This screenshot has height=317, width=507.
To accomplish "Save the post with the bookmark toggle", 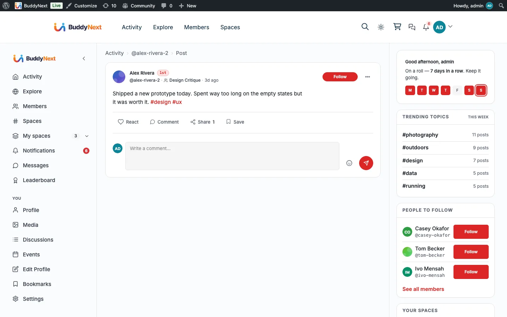I will tap(235, 122).
